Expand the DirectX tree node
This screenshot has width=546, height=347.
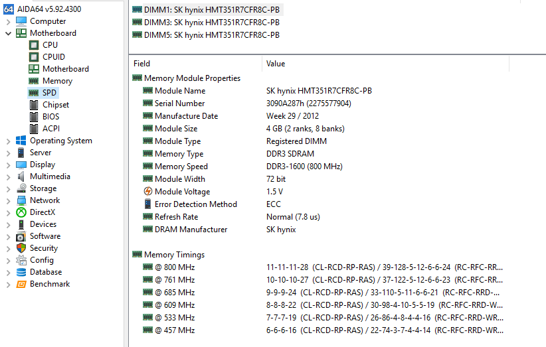[x=9, y=213]
